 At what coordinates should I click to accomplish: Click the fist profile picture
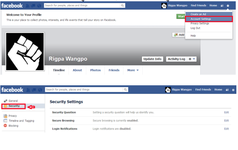point(25,52)
